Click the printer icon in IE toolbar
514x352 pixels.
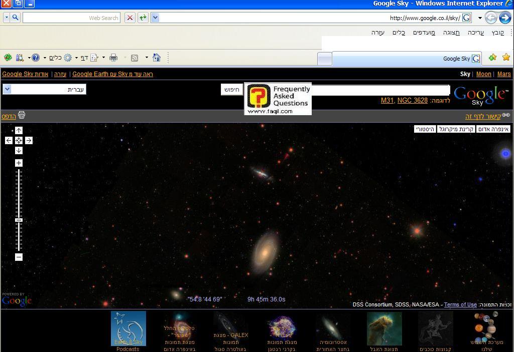113,58
